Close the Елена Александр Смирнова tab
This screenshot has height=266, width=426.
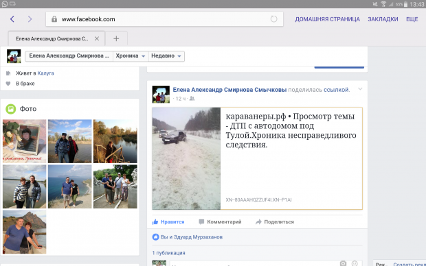(x=97, y=39)
